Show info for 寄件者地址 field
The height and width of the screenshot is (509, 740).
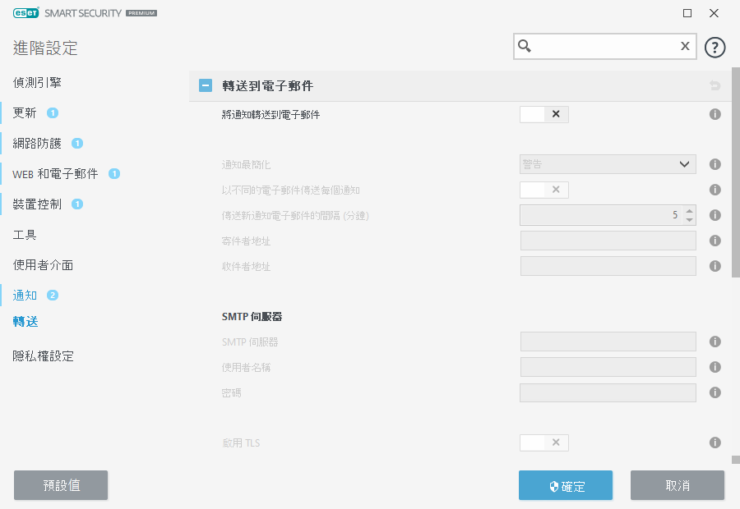coord(715,241)
